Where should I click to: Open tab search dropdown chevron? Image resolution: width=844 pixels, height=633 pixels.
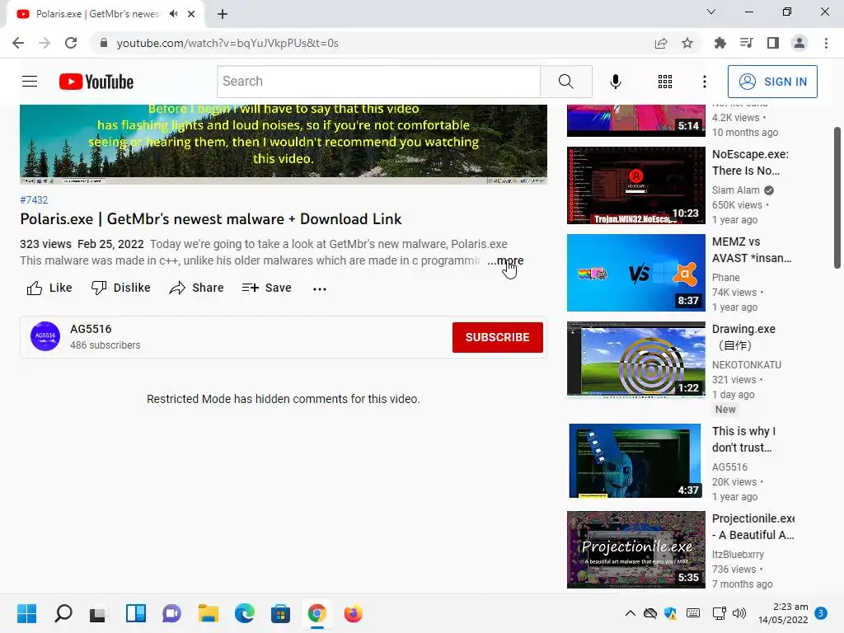pyautogui.click(x=711, y=12)
